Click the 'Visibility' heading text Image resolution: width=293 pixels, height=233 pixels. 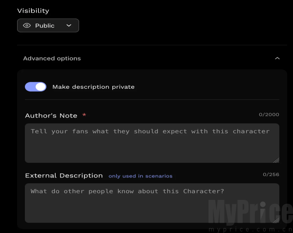pyautogui.click(x=33, y=11)
